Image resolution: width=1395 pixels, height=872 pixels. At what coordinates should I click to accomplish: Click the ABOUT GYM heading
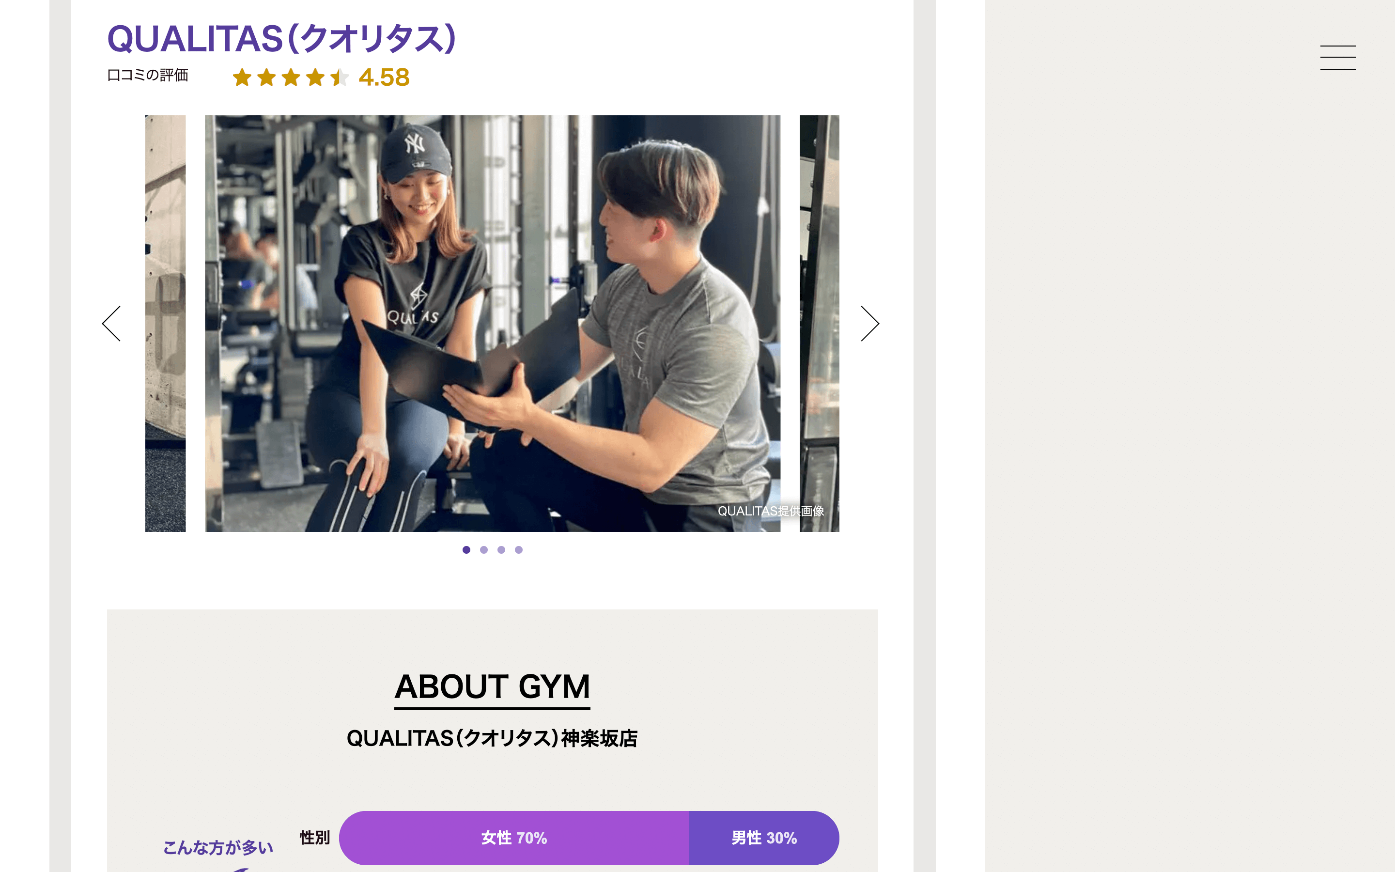tap(492, 687)
